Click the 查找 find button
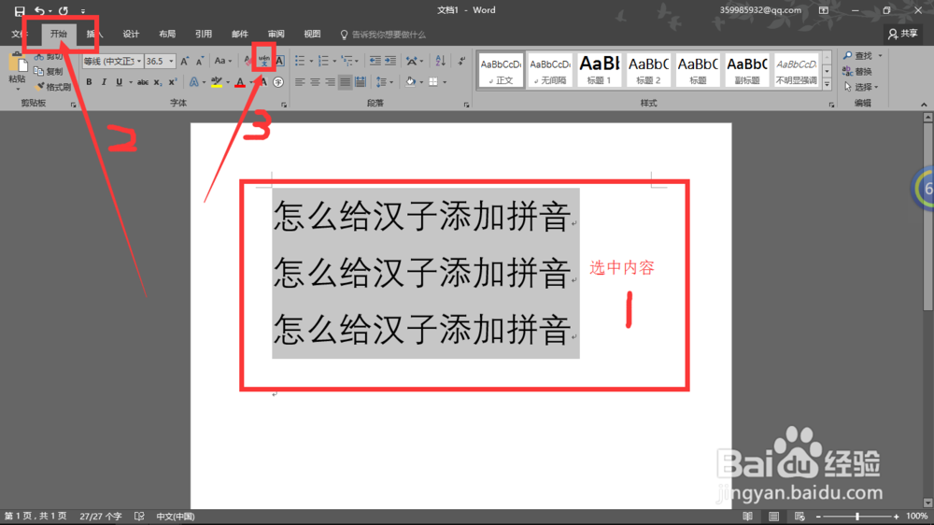 [861, 56]
